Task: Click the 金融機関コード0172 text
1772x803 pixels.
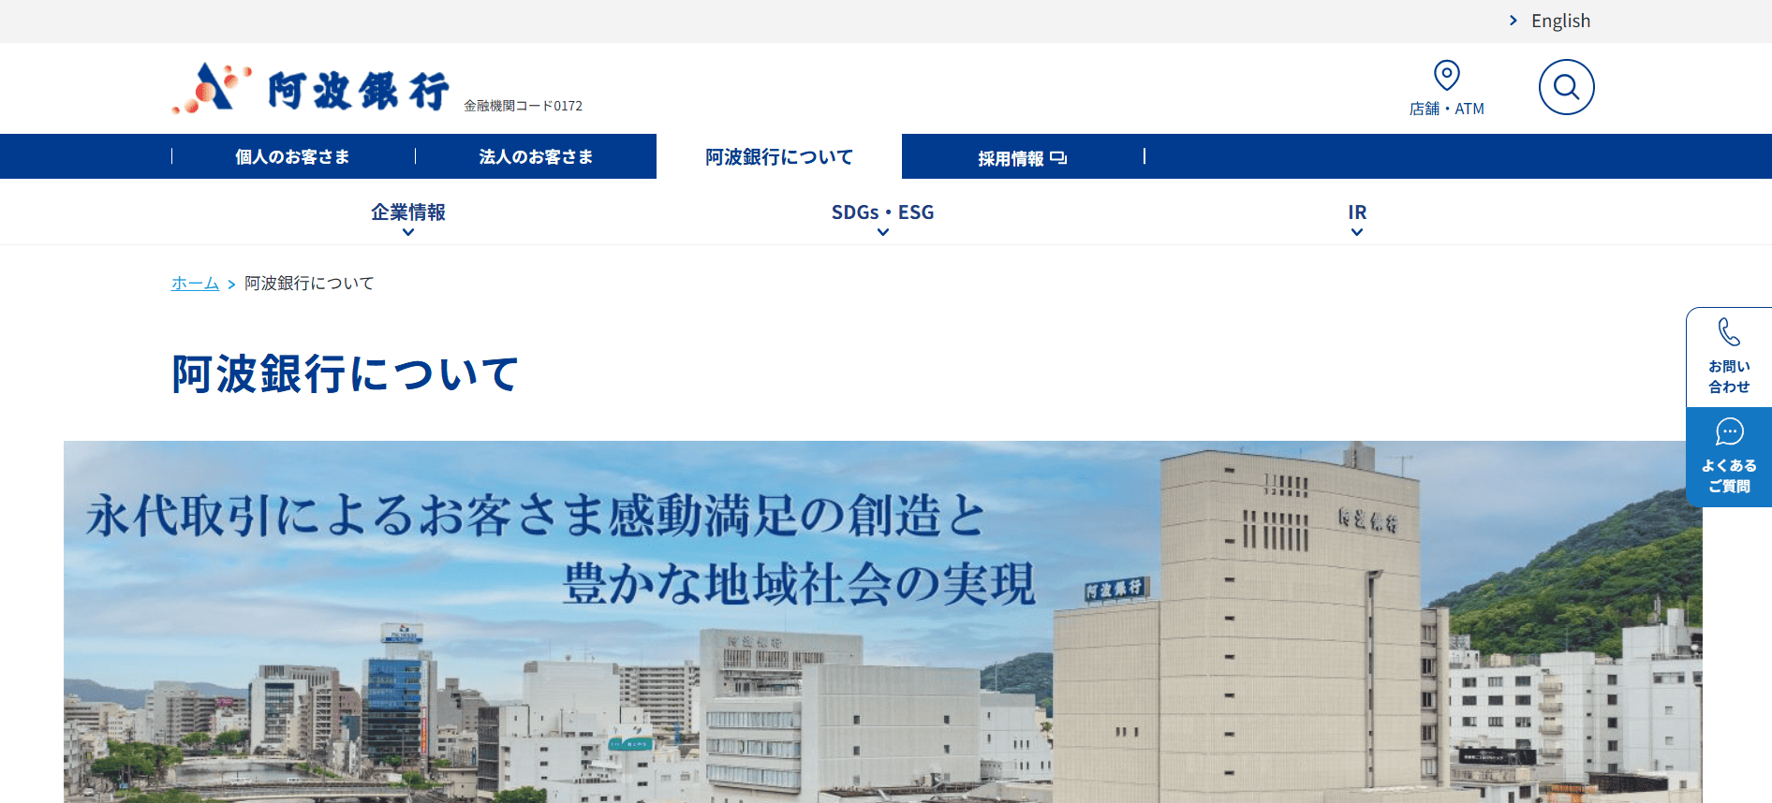Action: [523, 106]
